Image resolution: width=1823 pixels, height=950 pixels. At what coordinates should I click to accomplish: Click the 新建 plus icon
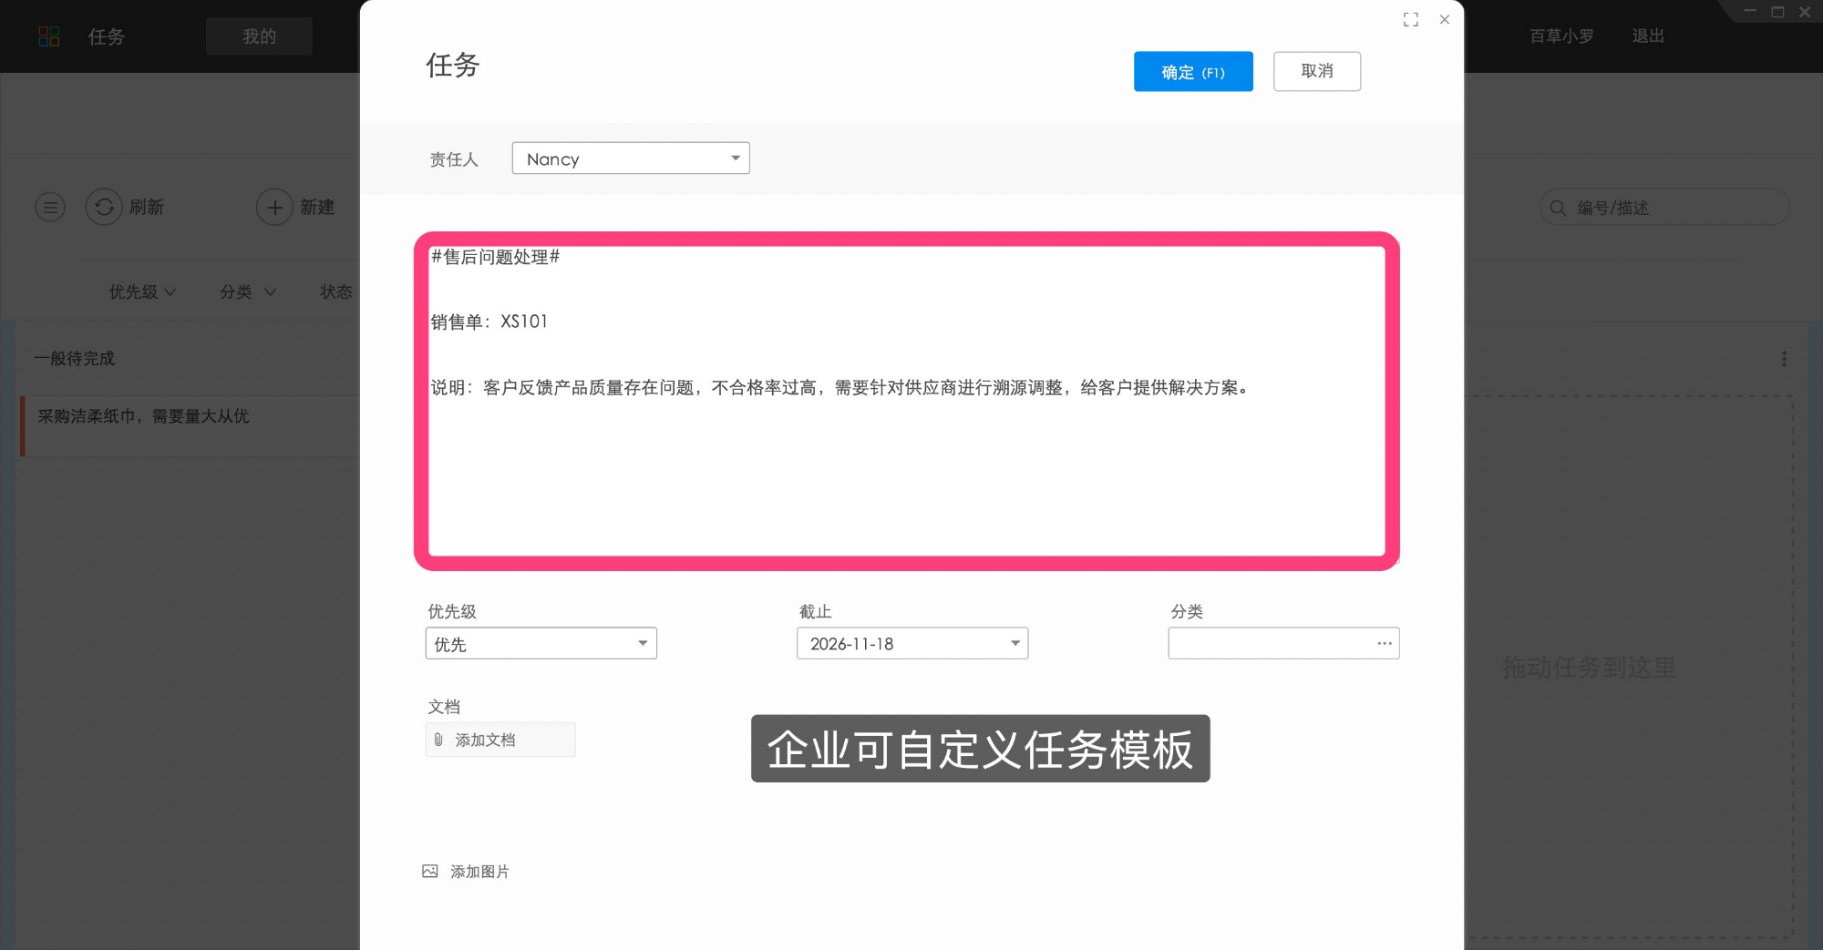(274, 208)
